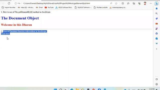
Task: Open the sidebar Search icon
Action: 156,13
